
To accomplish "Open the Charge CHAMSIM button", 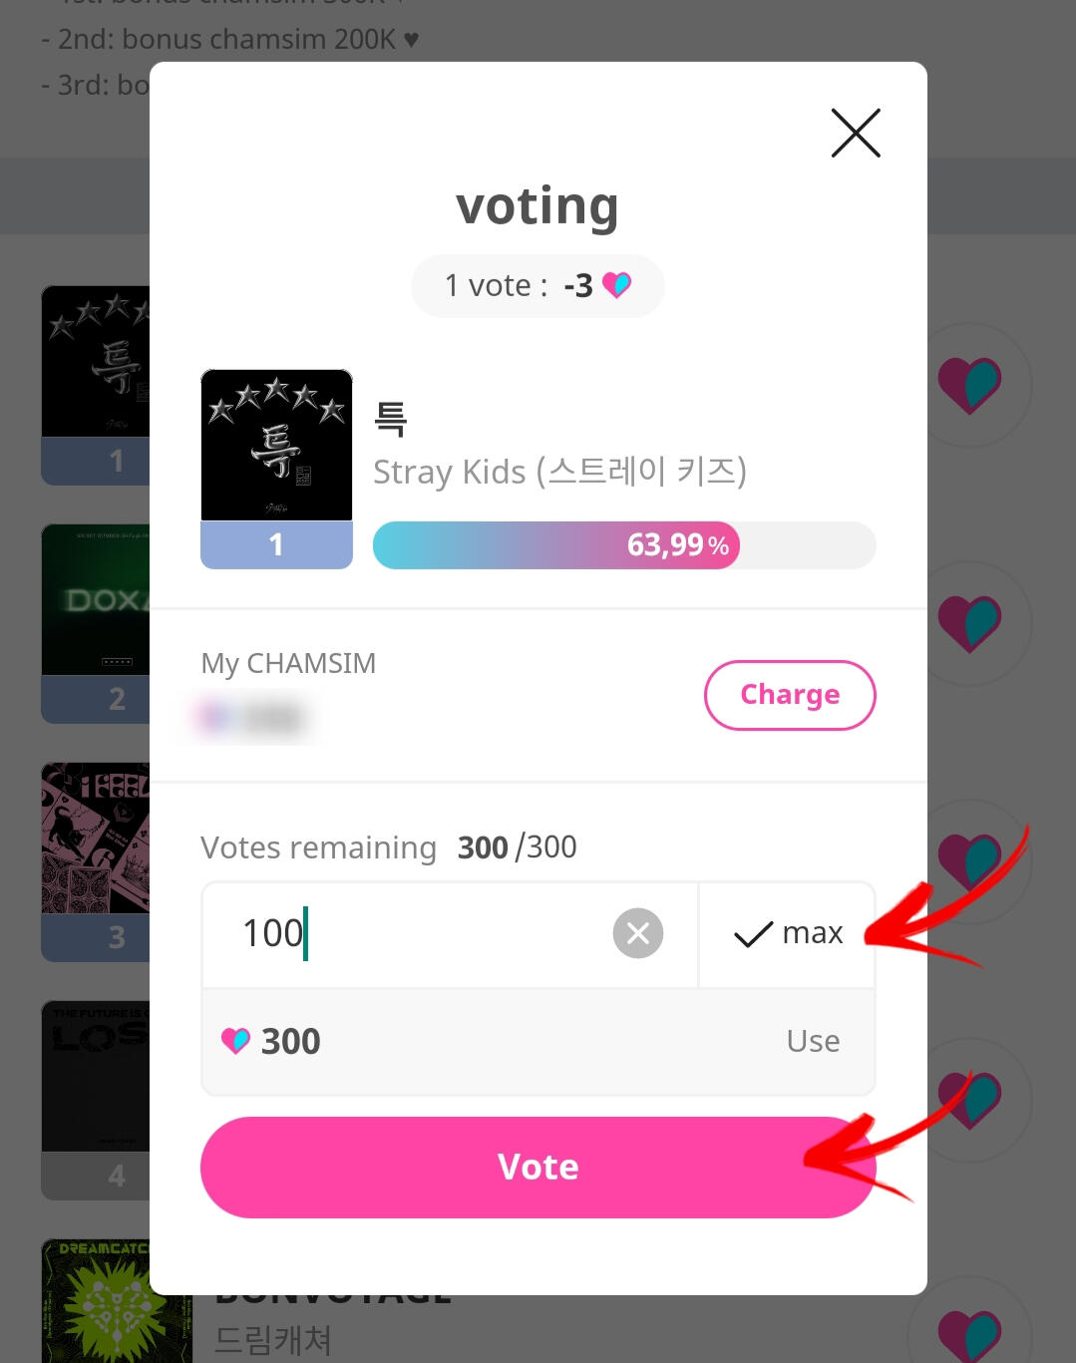I will coord(790,694).
